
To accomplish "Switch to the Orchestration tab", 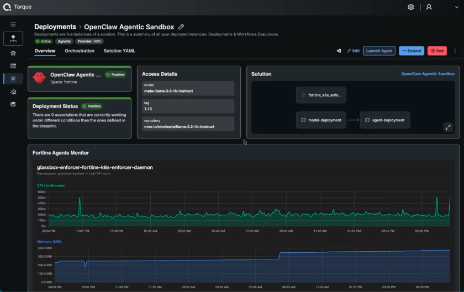I will (80, 51).
